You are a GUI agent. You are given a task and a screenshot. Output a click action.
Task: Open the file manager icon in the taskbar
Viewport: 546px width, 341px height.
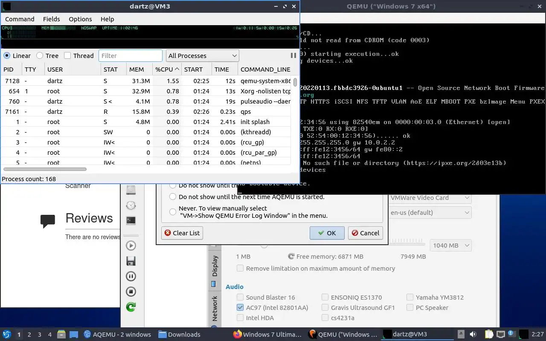tap(62, 334)
